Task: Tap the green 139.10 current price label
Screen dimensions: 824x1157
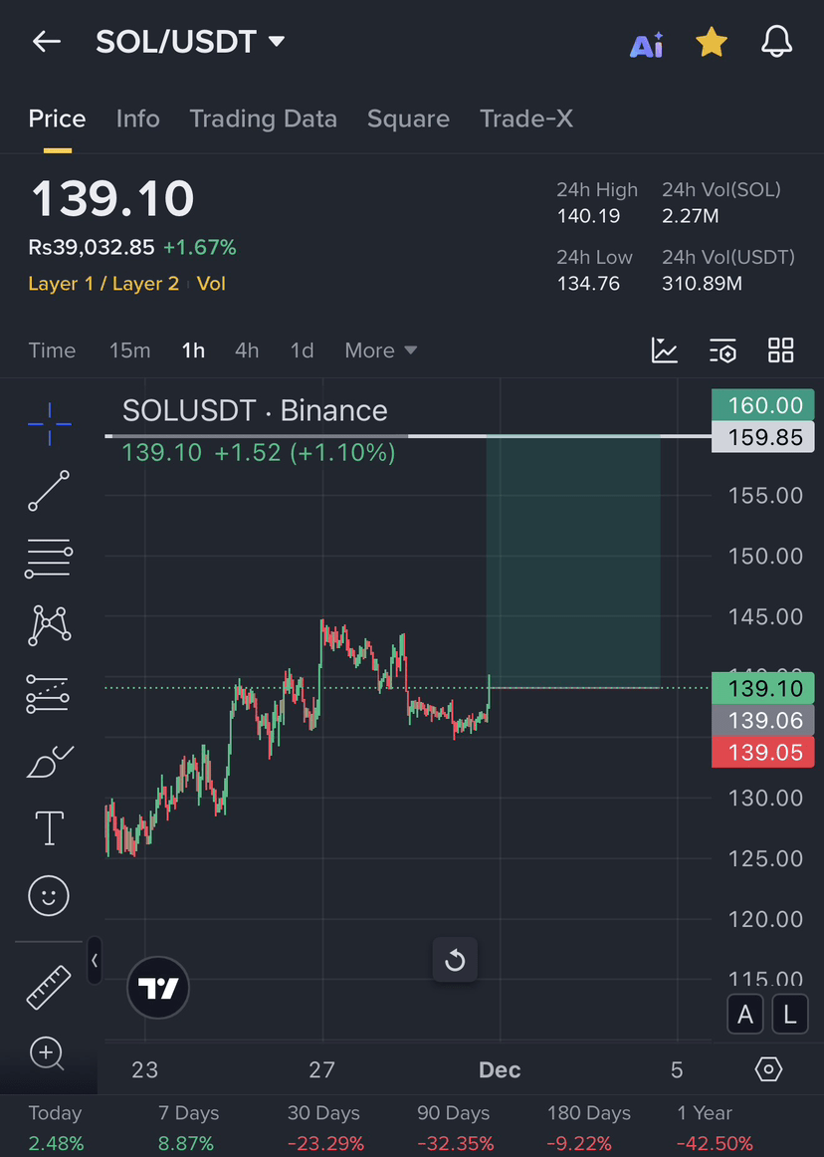Action: point(762,688)
